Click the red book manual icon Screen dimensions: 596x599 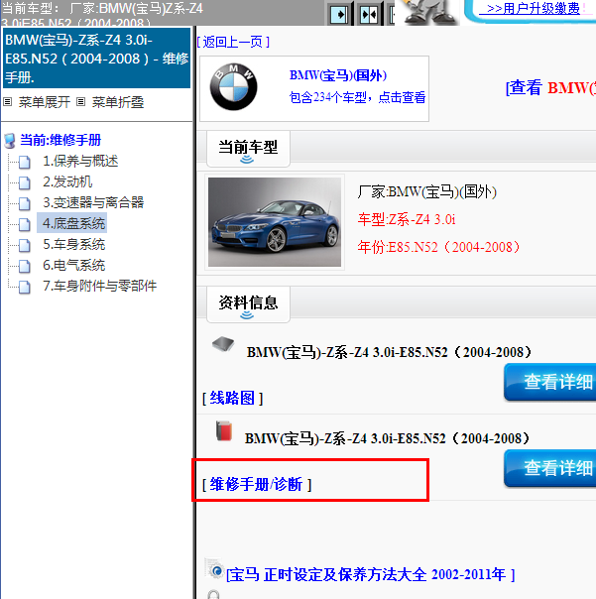[x=224, y=431]
